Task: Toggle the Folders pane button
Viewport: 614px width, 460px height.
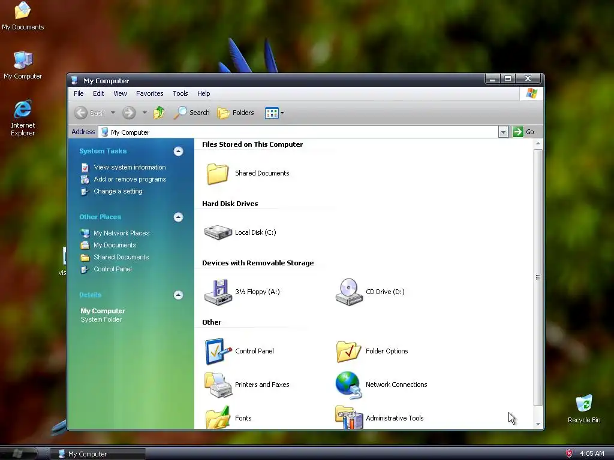Action: [x=236, y=113]
